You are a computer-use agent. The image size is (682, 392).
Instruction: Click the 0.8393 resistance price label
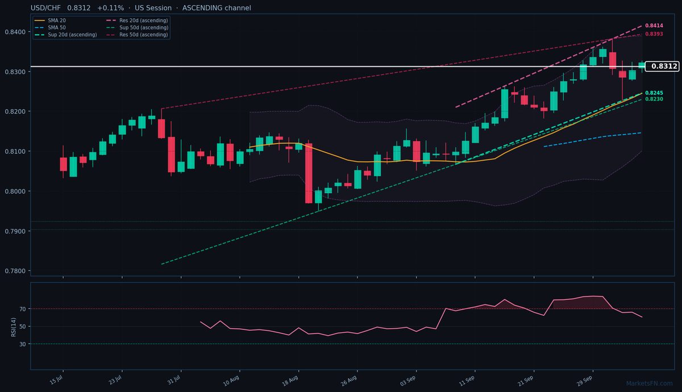coord(654,34)
